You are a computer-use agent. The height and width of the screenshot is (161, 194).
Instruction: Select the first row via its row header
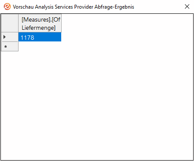(x=9, y=37)
